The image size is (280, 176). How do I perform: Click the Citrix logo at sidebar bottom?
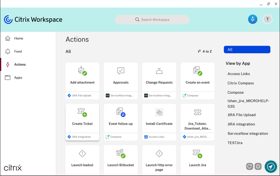click(x=13, y=168)
